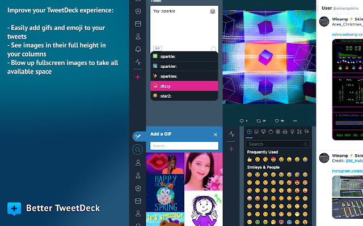Open the Activity pulse icon in upper sidebar
The width and height of the screenshot is (363, 226).
tap(138, 62)
